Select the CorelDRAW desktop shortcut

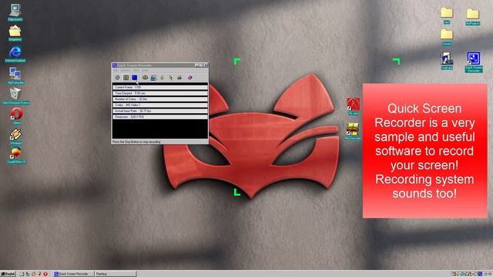click(x=15, y=155)
